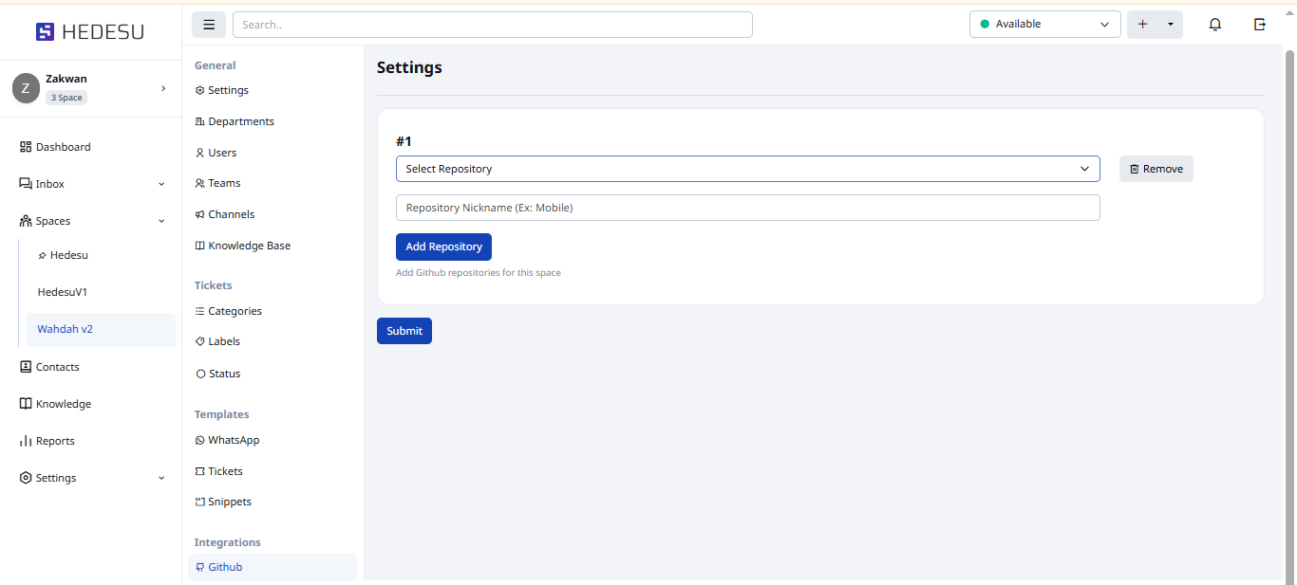This screenshot has height=585, width=1297.
Task: Go to the WhatsApp templates page
Action: (x=233, y=440)
